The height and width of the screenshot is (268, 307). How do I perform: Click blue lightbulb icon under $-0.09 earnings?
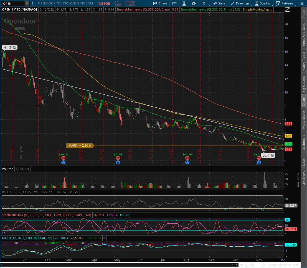click(x=187, y=162)
